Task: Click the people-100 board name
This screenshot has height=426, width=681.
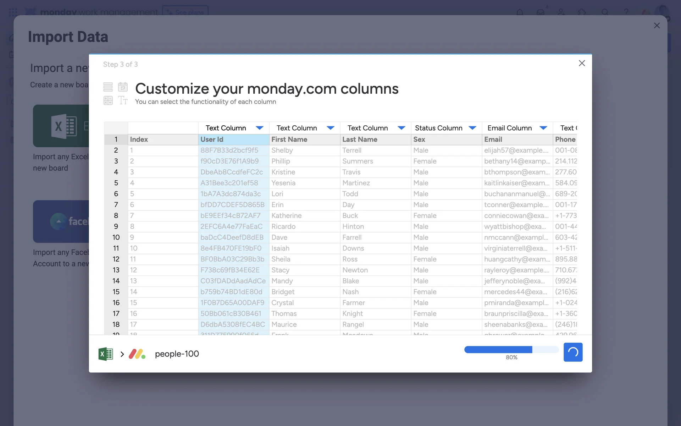Action: coord(177,354)
